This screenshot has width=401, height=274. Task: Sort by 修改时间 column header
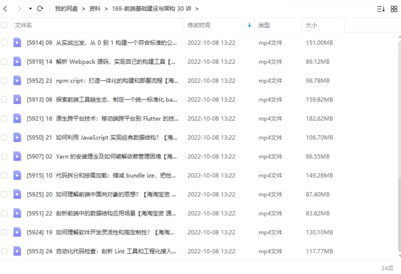199,25
